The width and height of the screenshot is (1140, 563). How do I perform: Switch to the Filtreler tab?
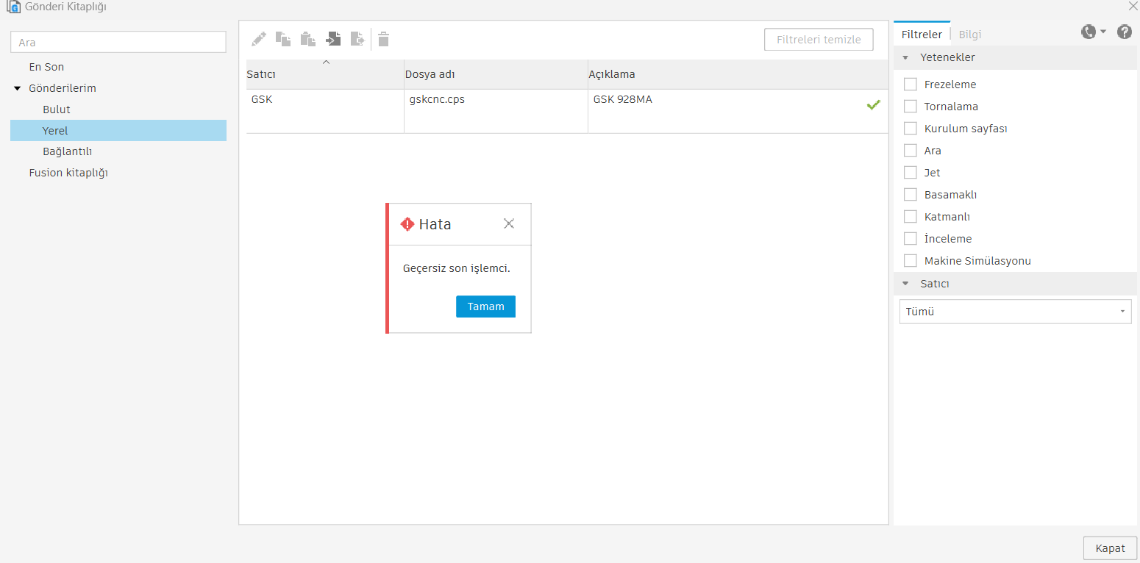coord(922,35)
